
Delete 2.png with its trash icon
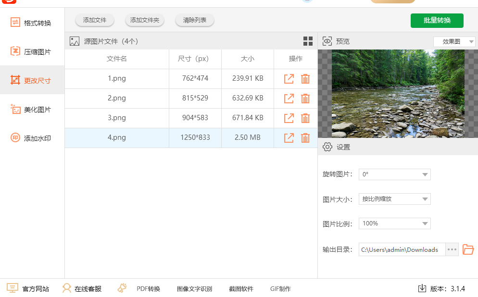305,99
